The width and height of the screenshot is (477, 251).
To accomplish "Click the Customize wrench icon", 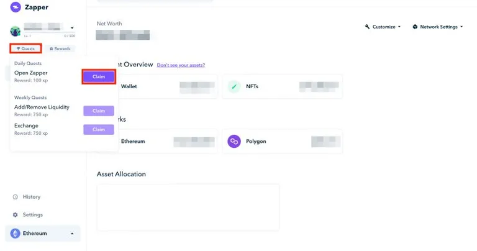I will tap(367, 27).
